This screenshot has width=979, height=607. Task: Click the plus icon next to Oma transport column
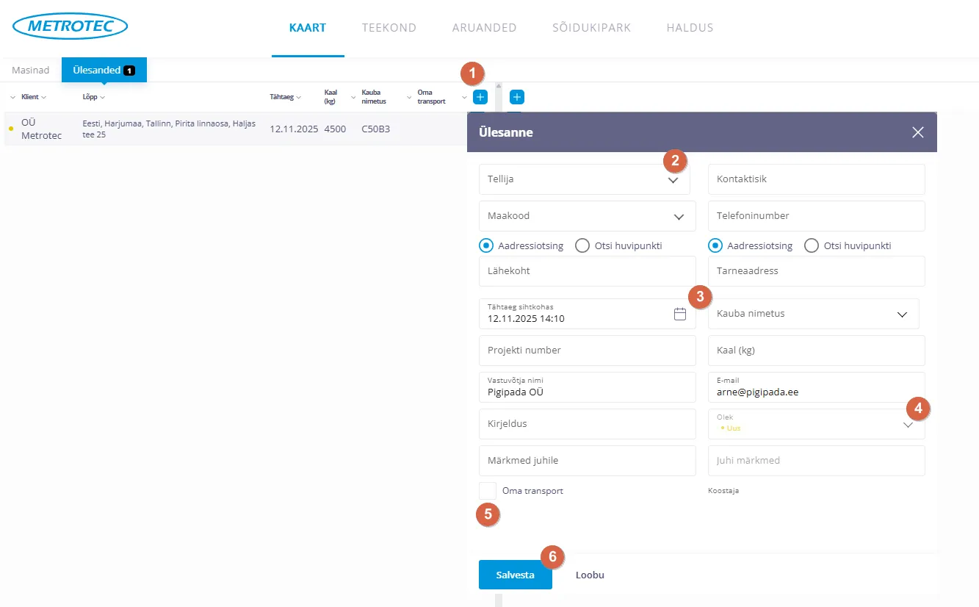tap(480, 97)
